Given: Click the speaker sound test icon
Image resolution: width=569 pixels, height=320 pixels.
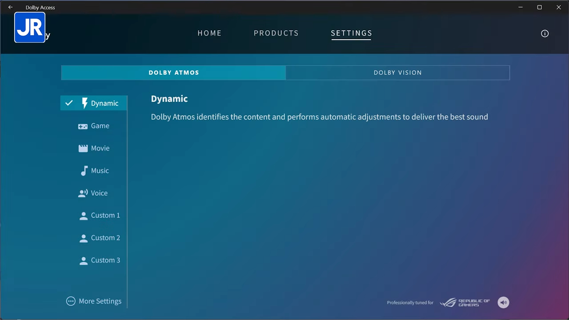Looking at the screenshot, I should coord(503,303).
